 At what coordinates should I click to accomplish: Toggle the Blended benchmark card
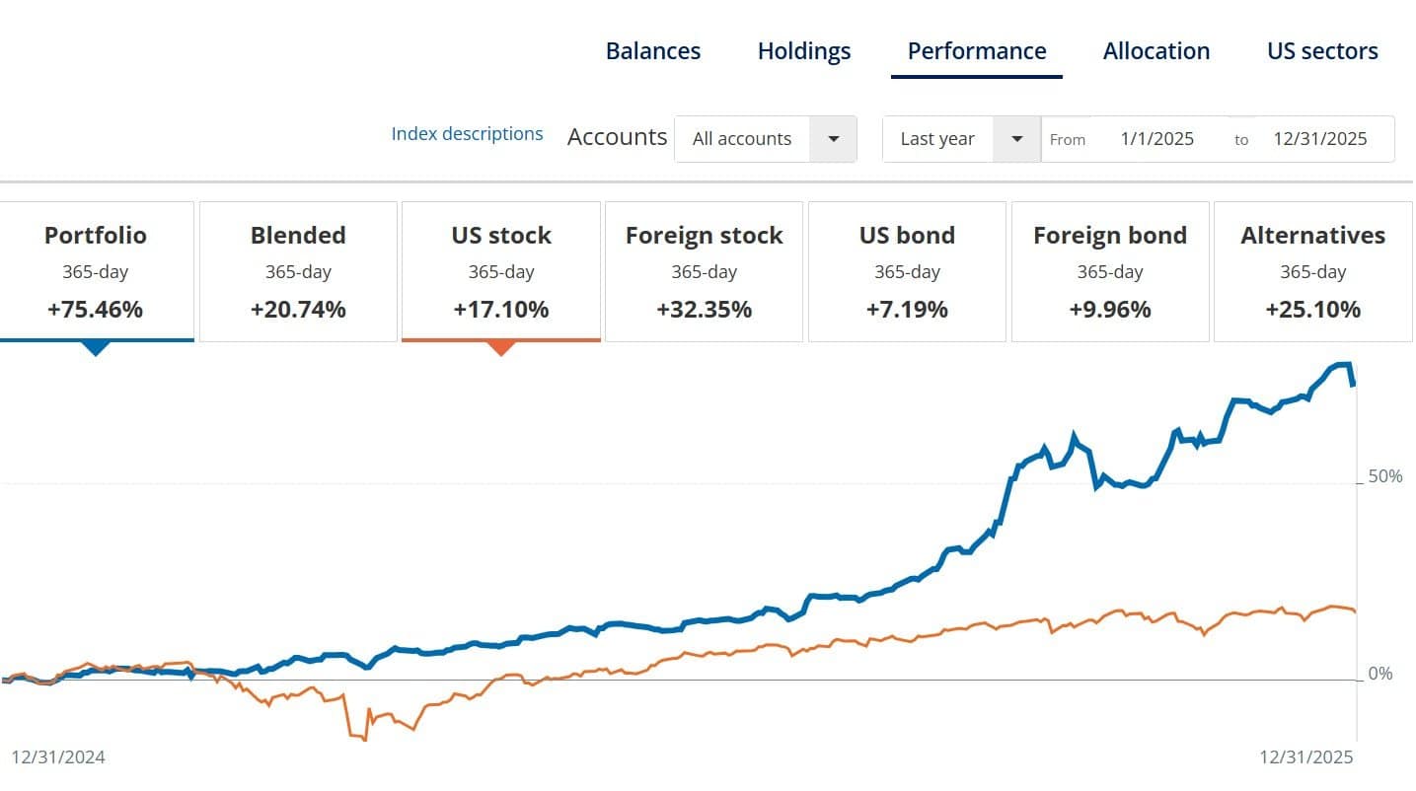298,271
